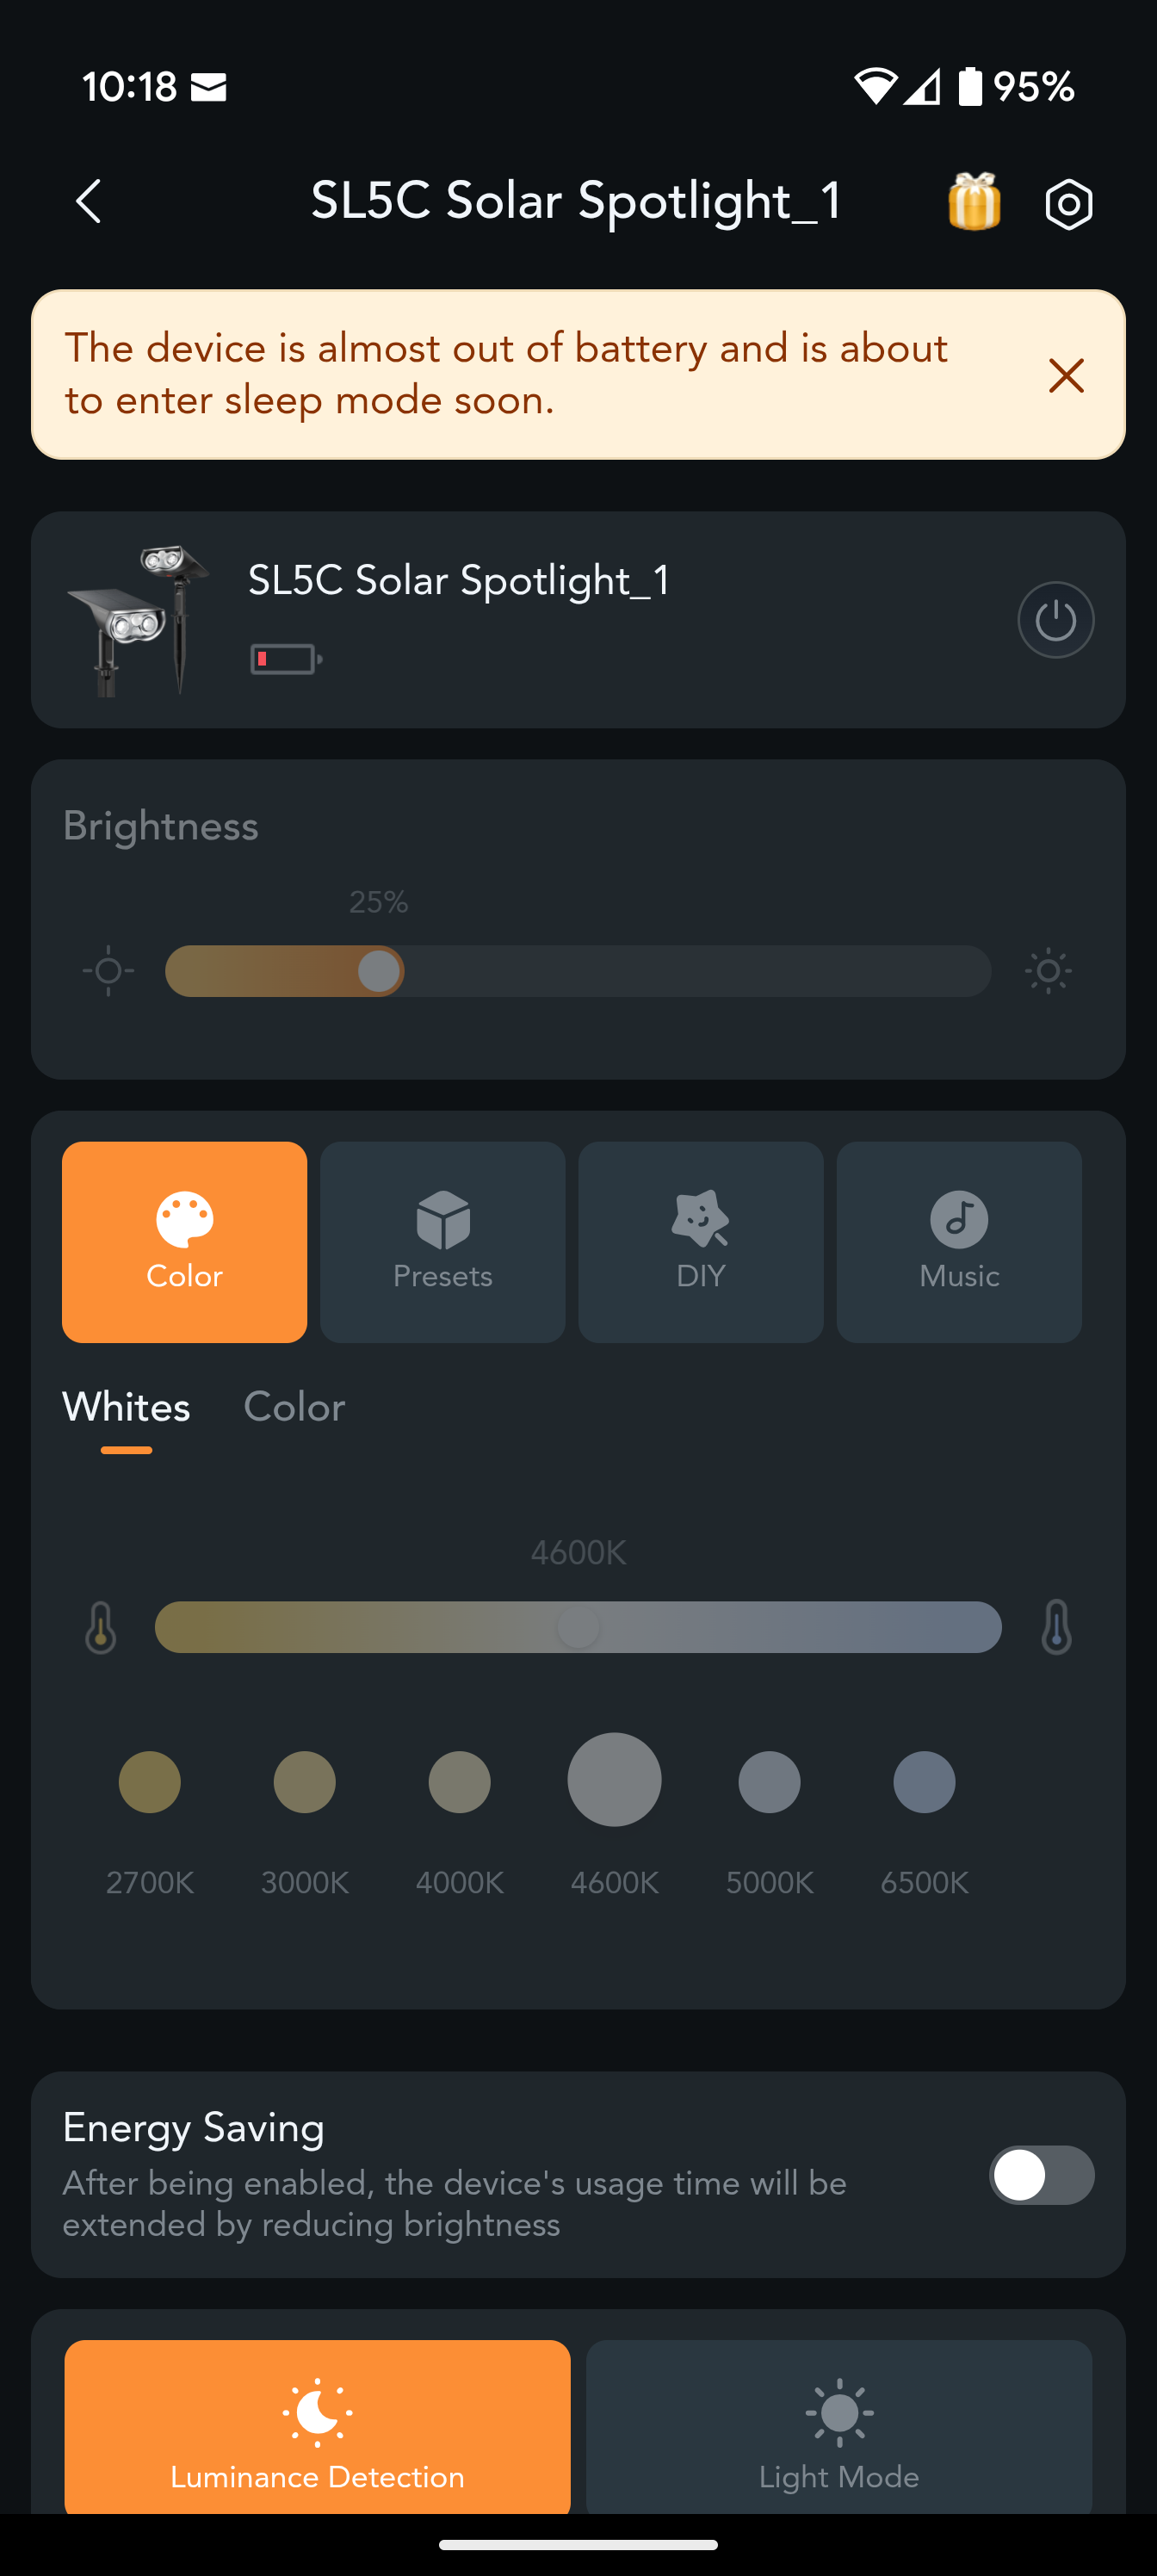Enable the Energy Saving switch
Image resolution: width=1157 pixels, height=2576 pixels.
tap(1041, 2175)
